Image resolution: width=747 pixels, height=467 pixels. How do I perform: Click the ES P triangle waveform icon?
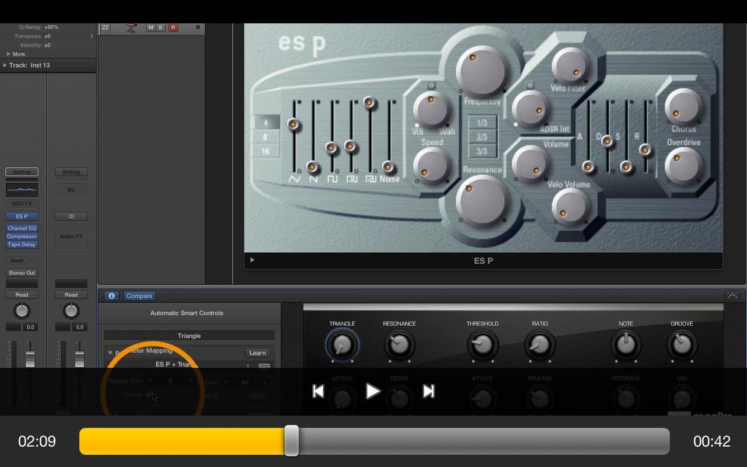tap(295, 179)
